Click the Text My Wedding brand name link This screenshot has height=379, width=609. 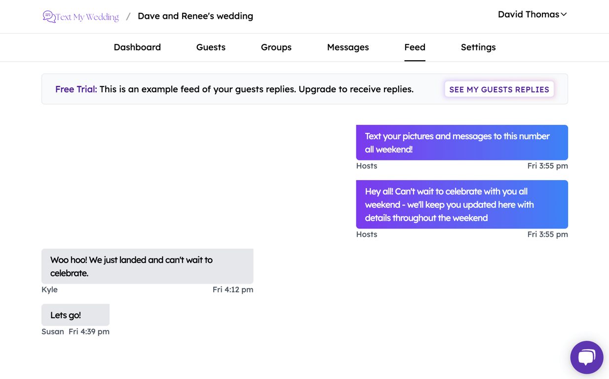click(87, 16)
